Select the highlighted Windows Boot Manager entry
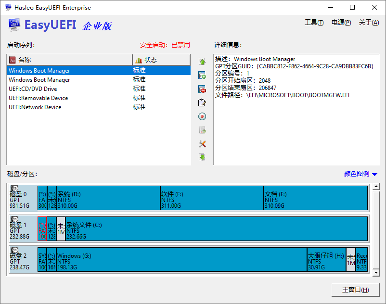The height and width of the screenshot is (304, 386). pos(99,71)
